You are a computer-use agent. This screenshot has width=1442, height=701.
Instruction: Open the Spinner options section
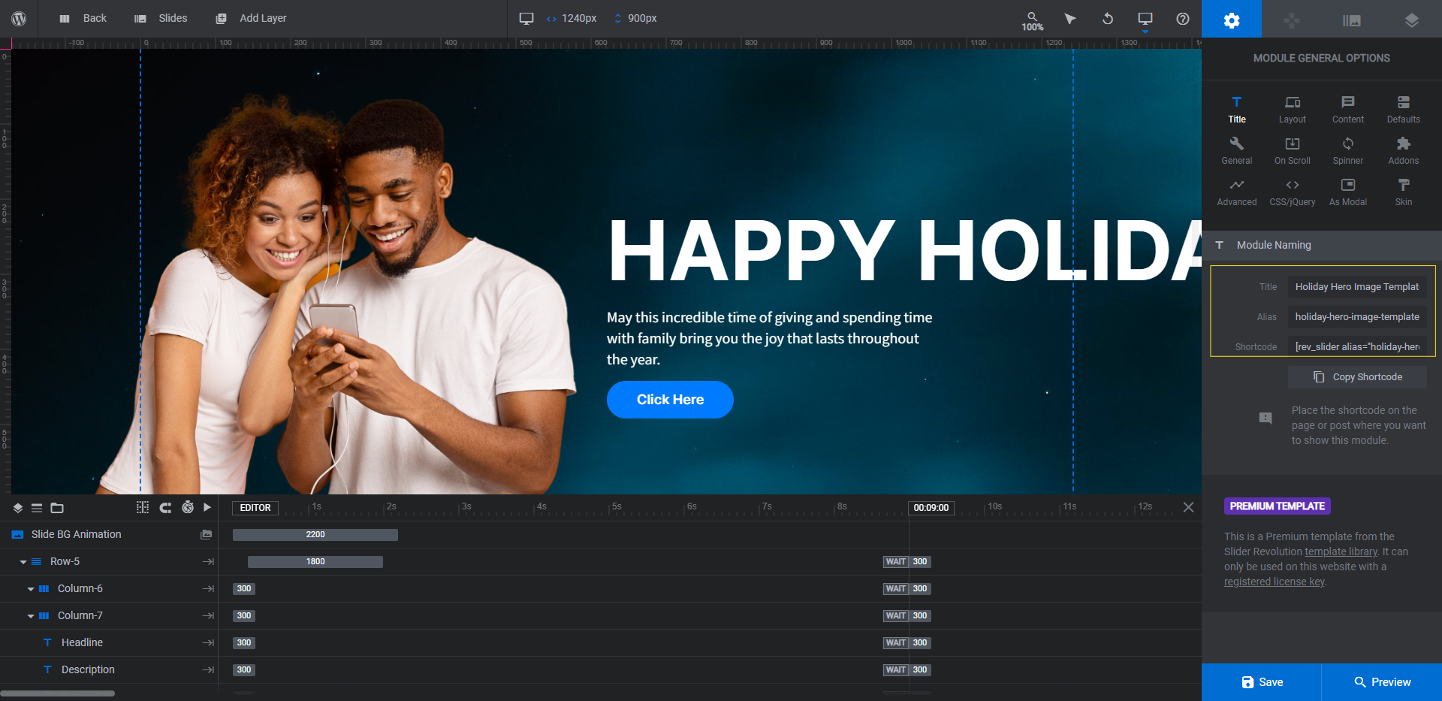pyautogui.click(x=1348, y=151)
